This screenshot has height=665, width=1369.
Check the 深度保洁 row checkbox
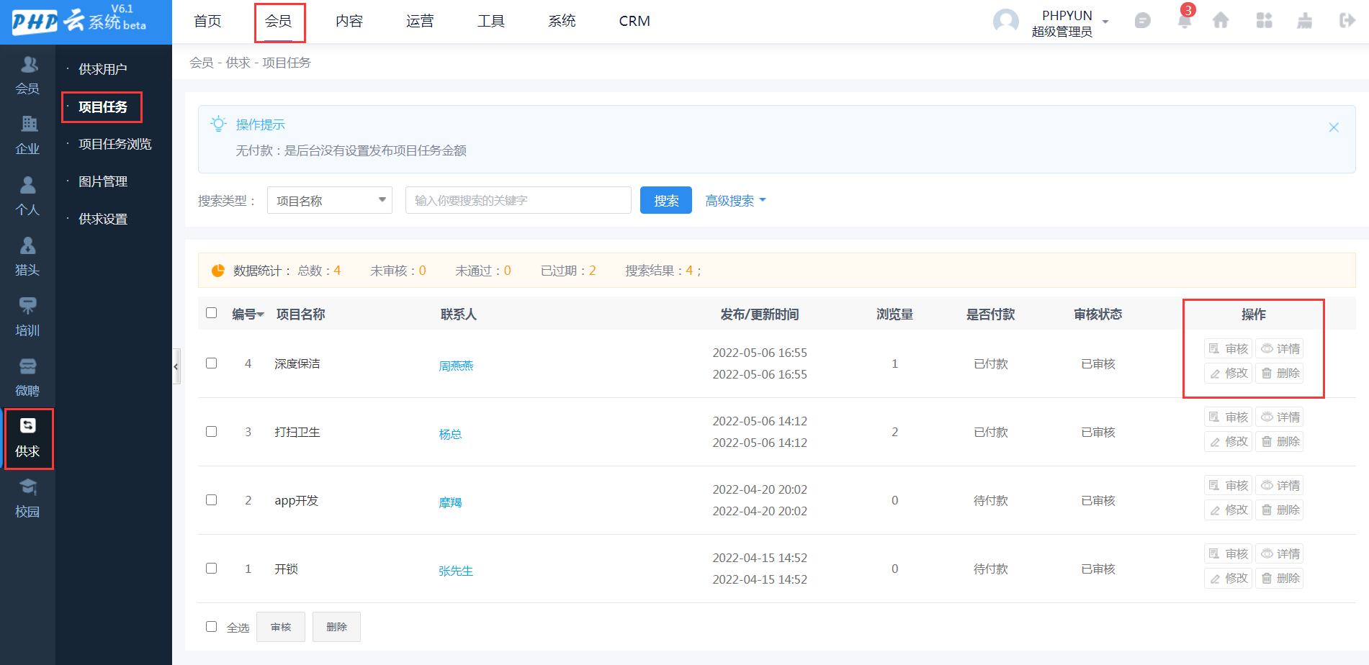tap(211, 363)
